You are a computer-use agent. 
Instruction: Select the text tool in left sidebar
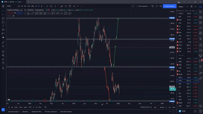pyautogui.click(x=3, y=26)
